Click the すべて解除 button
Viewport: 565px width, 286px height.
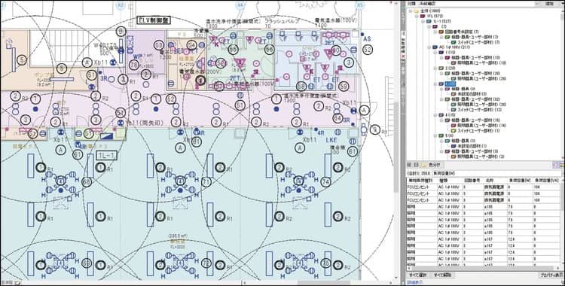443,275
